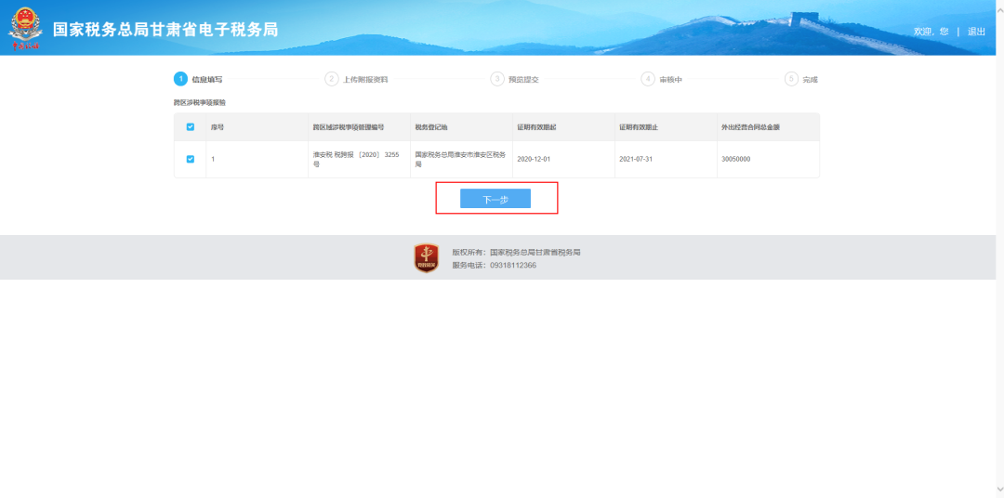Click the 退出 logout link
The height and width of the screenshot is (498, 1004).
tap(976, 32)
